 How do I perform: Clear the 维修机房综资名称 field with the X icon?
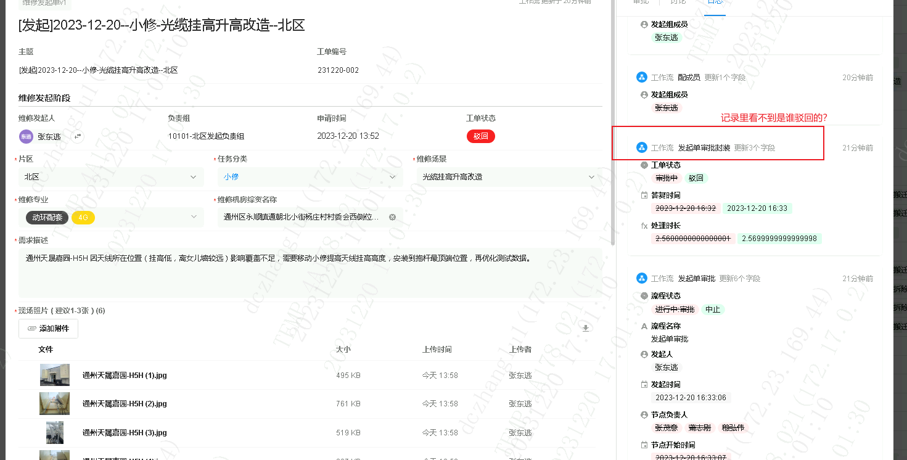click(x=392, y=217)
